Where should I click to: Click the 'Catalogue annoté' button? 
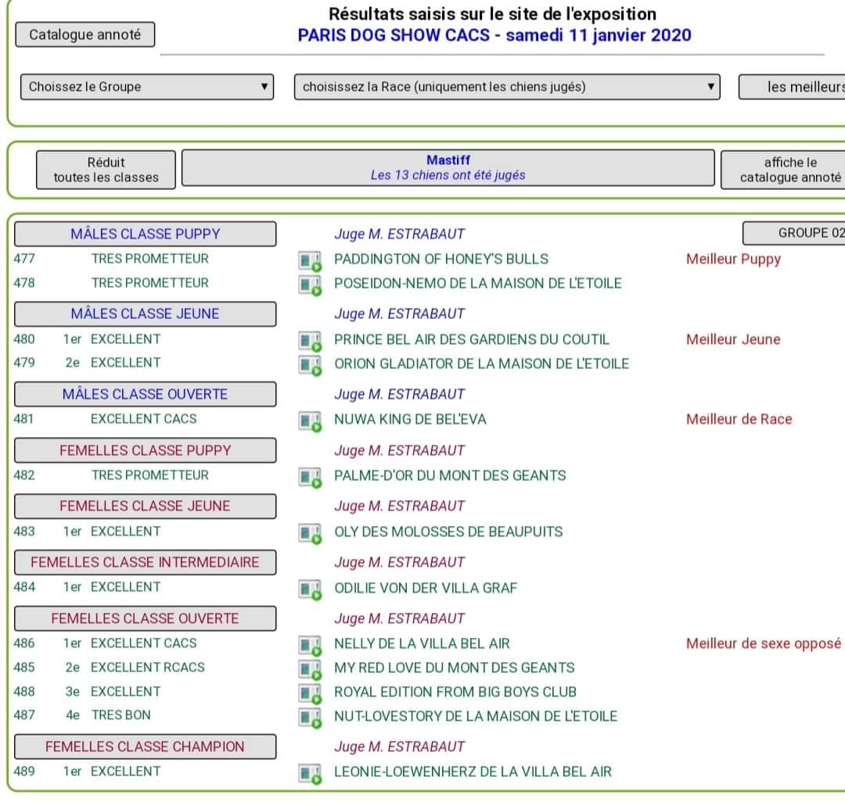(x=85, y=34)
